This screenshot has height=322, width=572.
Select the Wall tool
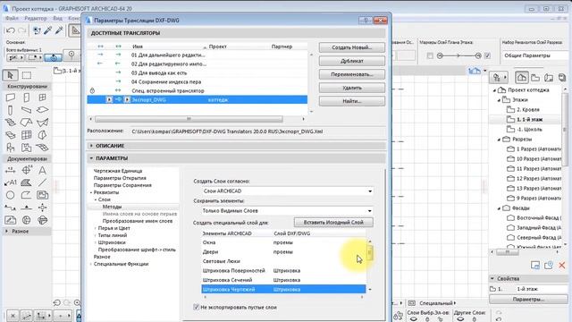click(x=10, y=97)
